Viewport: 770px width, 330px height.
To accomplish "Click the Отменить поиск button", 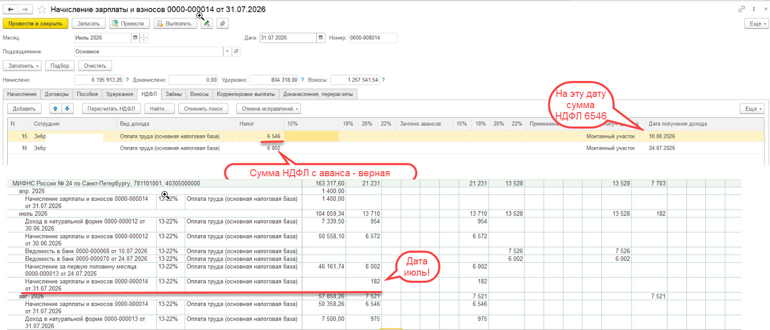I will (204, 109).
